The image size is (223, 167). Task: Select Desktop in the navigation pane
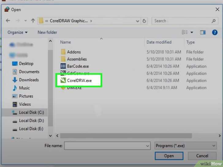click(26, 64)
